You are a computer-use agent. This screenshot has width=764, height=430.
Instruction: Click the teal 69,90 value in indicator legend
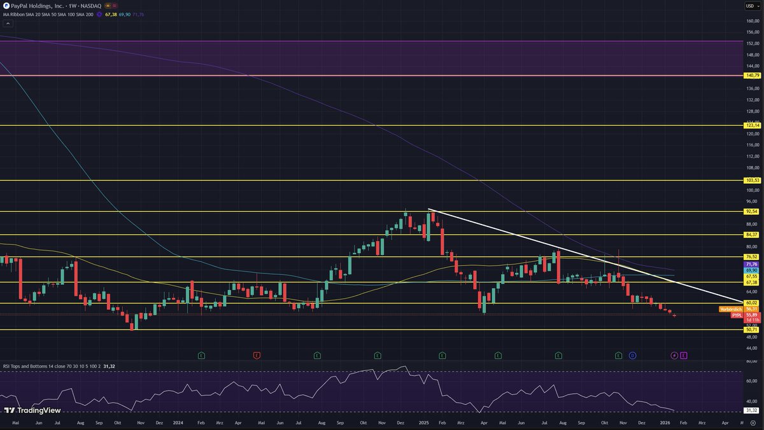click(125, 13)
